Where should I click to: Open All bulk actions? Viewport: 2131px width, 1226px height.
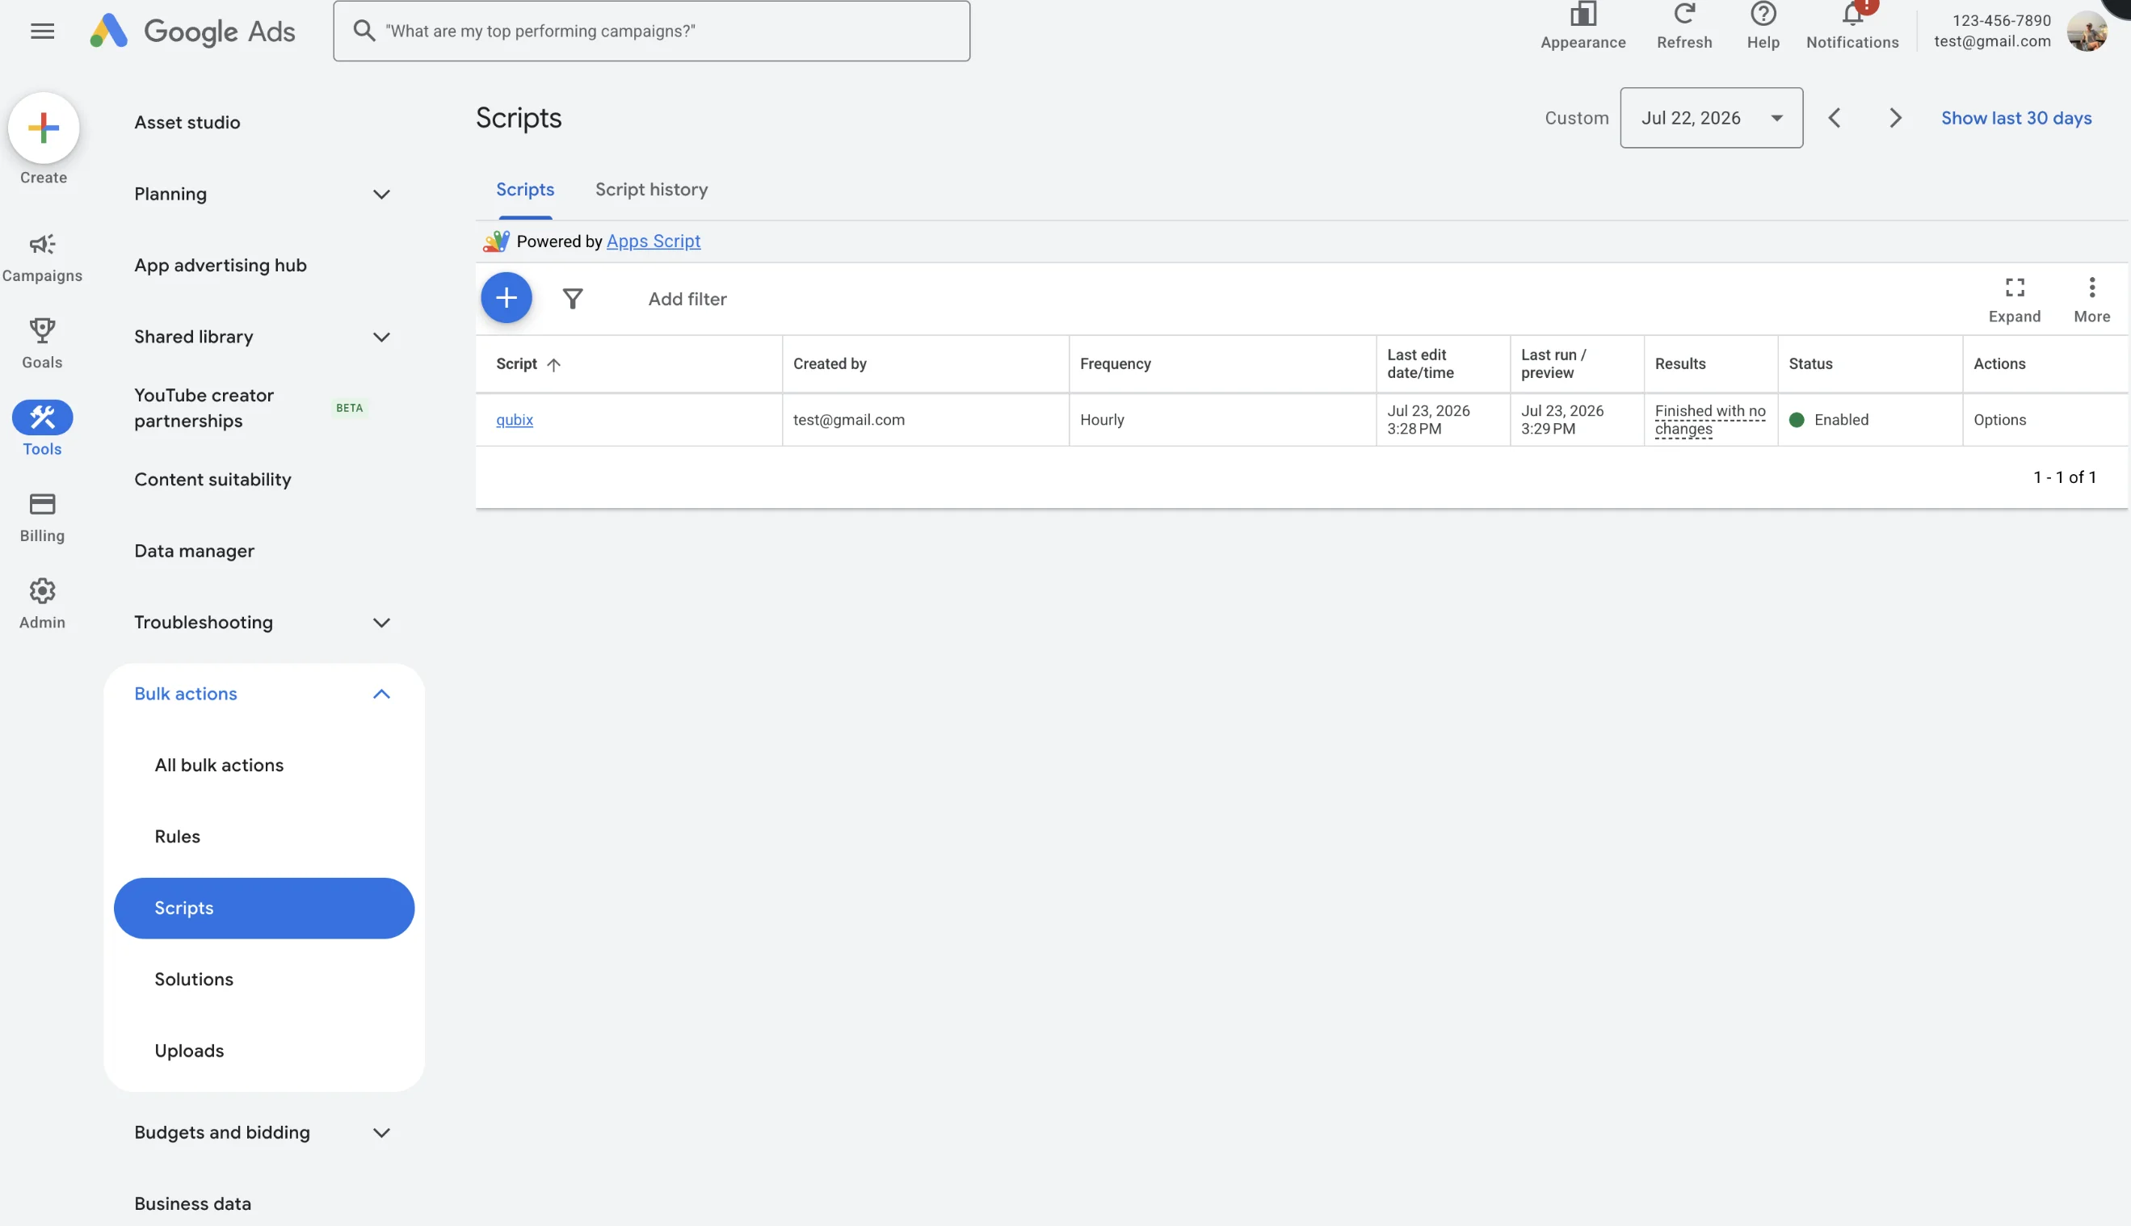(x=219, y=766)
